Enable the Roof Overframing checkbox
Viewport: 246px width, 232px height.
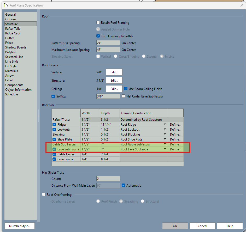click(44, 194)
